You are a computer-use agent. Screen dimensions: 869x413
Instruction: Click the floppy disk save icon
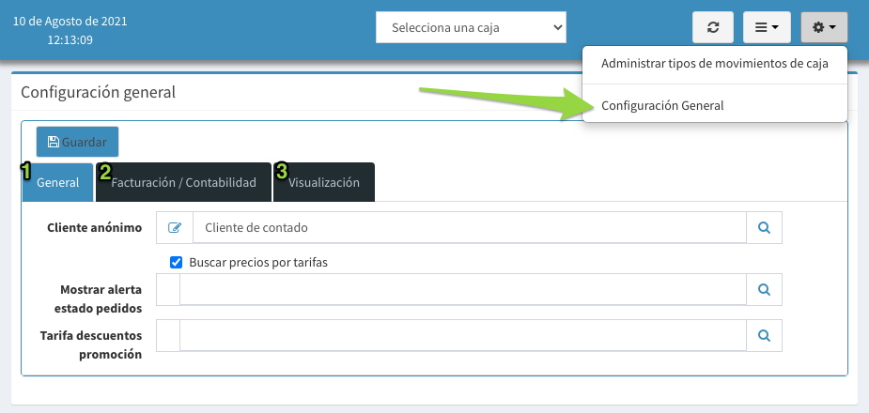54,142
